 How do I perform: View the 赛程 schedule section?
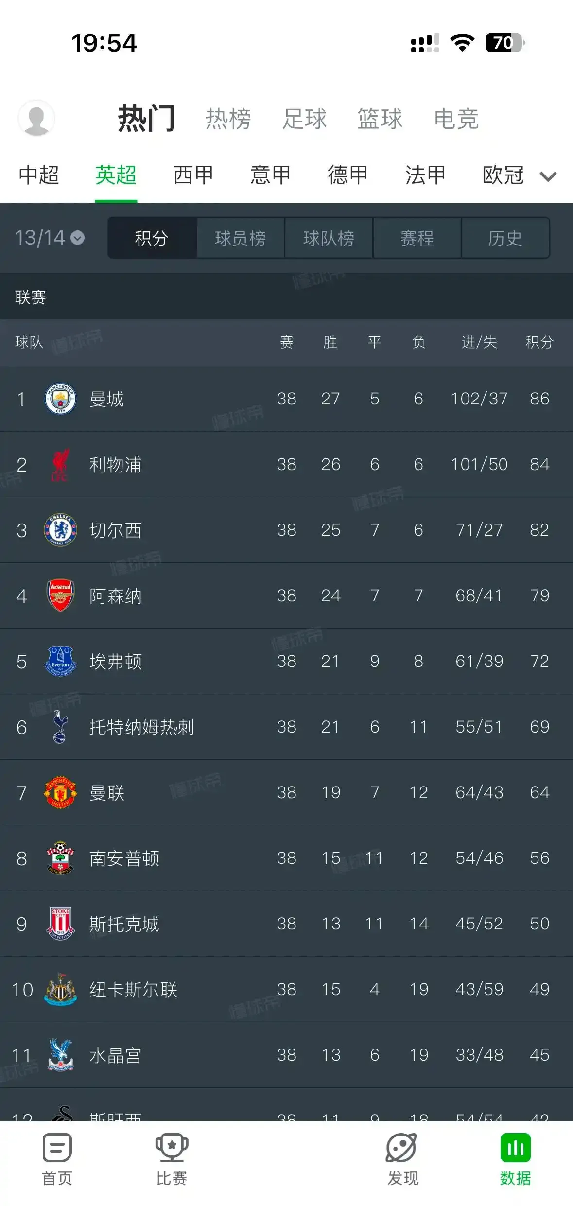coord(417,238)
